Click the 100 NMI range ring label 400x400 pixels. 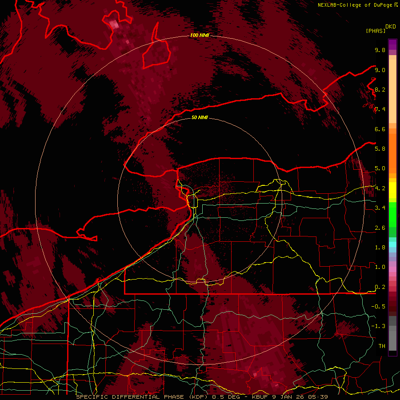pos(200,35)
